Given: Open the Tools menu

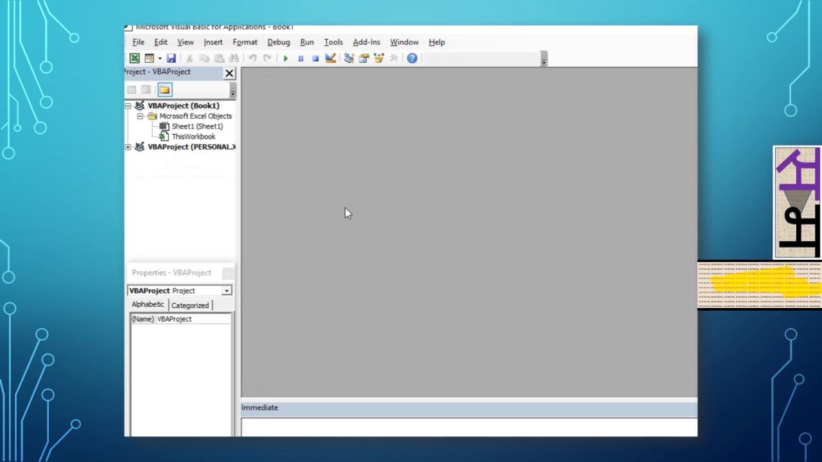Looking at the screenshot, I should tap(333, 42).
